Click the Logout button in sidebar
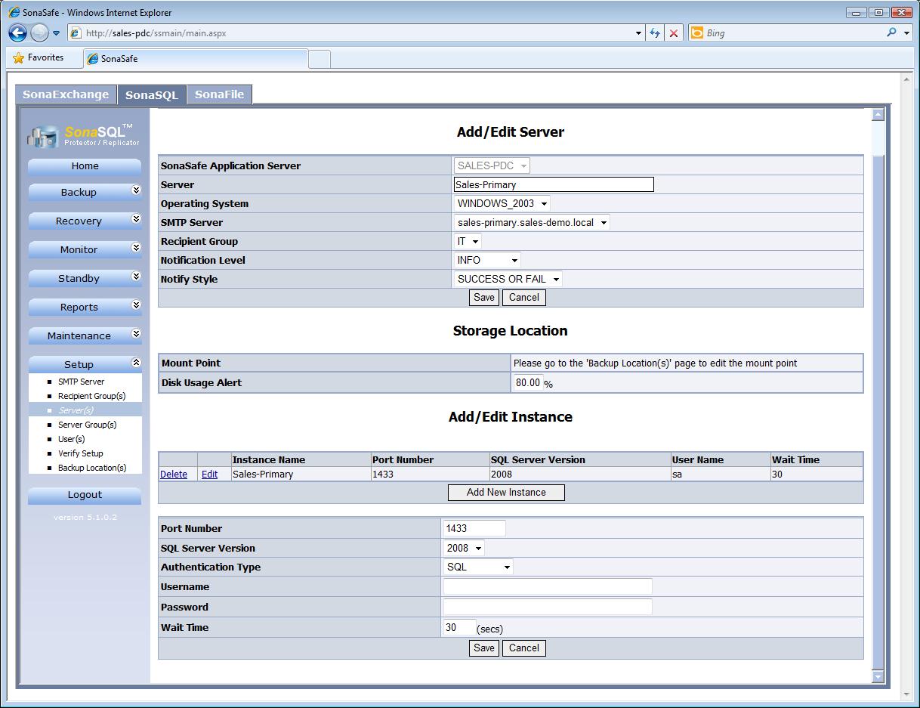 point(85,495)
